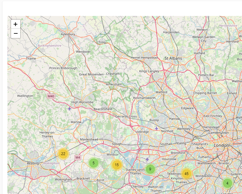Click the Hatfield label

(199, 53)
